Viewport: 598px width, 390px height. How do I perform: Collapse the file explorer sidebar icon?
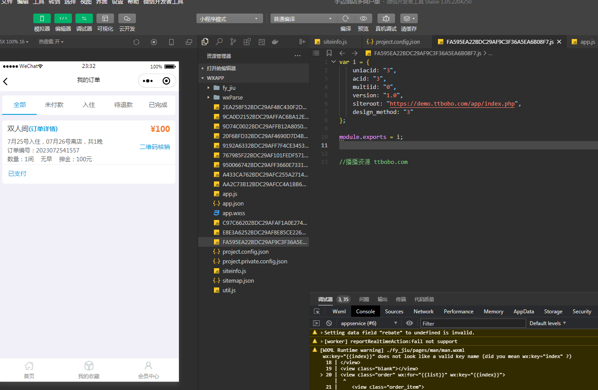point(303,42)
